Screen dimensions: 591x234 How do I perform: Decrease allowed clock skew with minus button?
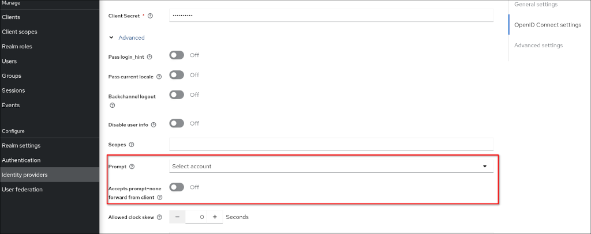[177, 217]
